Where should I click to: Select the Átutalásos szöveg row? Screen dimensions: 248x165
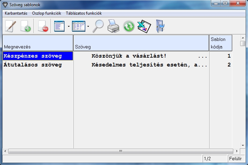[33, 65]
